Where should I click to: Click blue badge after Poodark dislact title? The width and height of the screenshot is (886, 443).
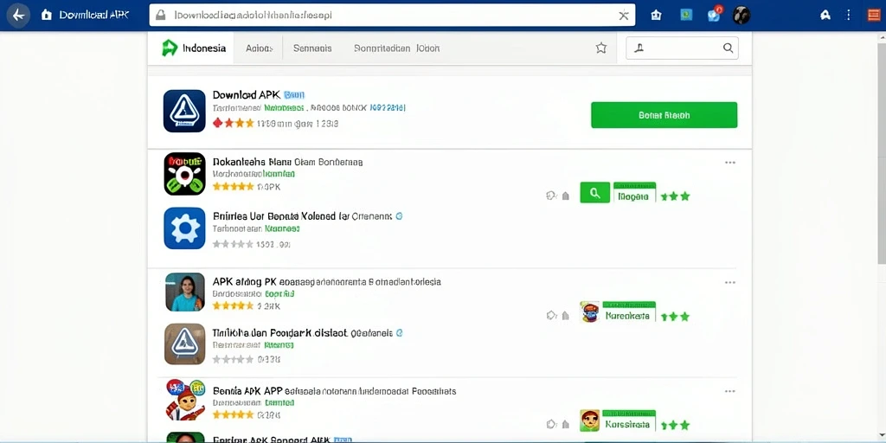399,333
